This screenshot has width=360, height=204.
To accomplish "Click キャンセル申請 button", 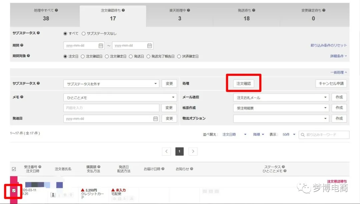I will (331, 83).
